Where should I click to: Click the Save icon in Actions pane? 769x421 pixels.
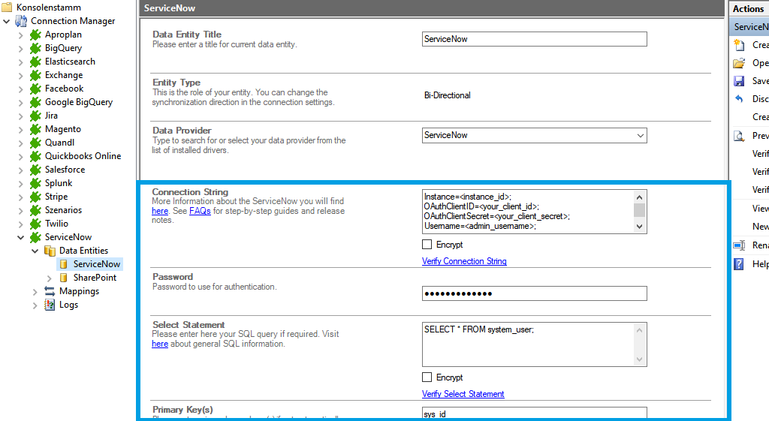(x=739, y=81)
